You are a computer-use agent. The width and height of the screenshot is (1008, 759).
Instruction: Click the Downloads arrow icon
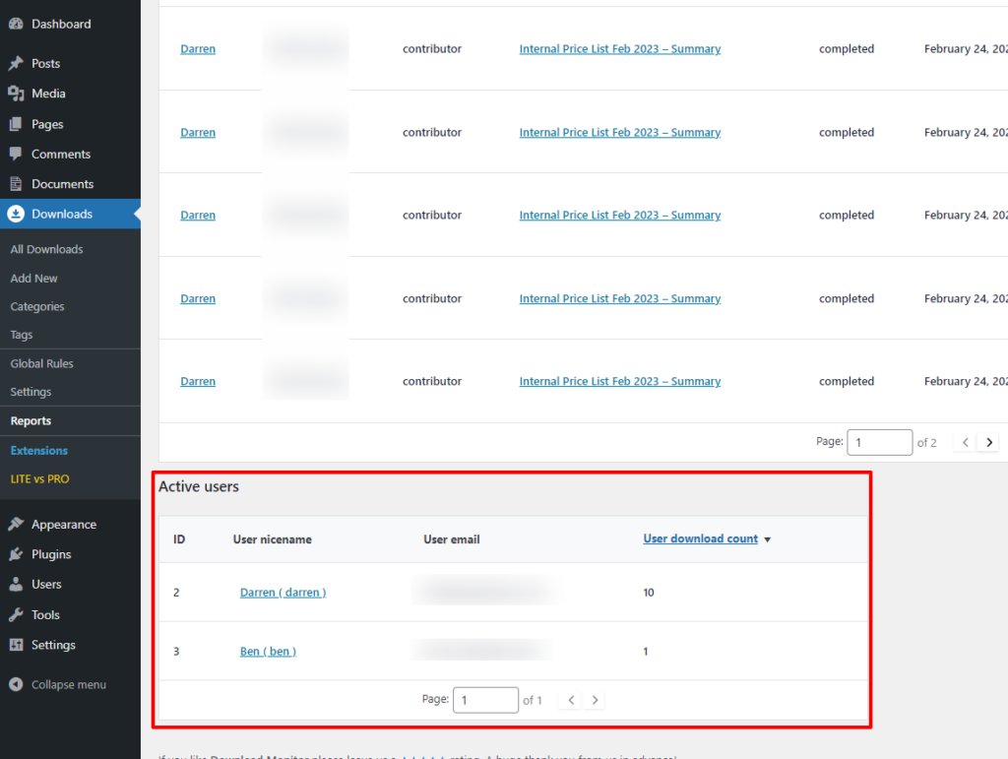[x=16, y=214]
